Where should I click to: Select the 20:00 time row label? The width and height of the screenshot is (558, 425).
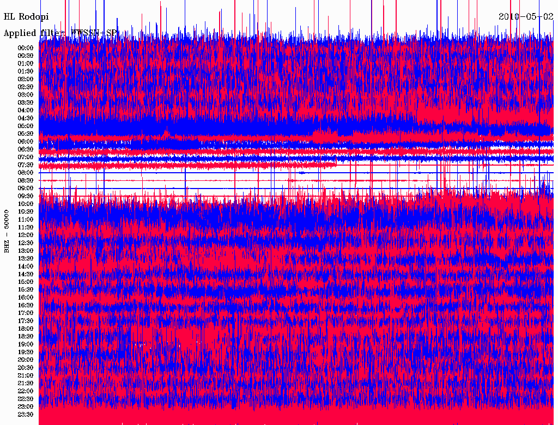(x=26, y=360)
